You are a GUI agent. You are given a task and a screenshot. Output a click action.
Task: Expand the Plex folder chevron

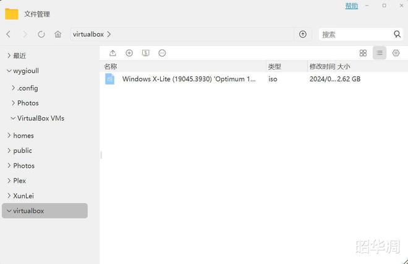pos(9,180)
